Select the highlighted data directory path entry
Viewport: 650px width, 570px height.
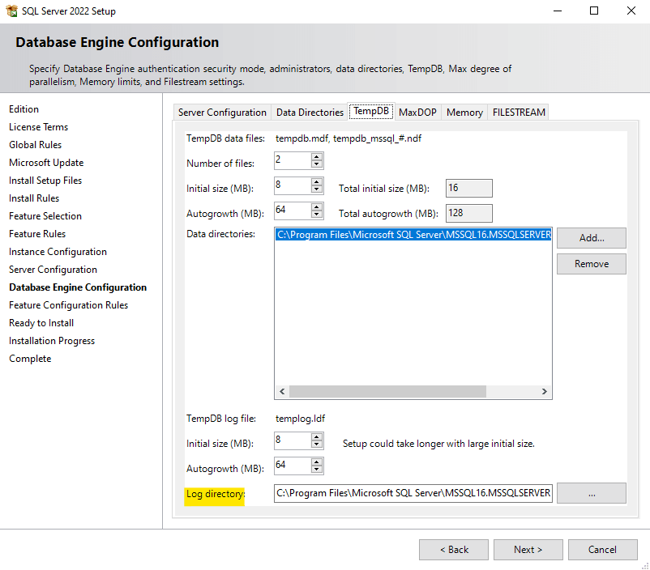click(413, 235)
